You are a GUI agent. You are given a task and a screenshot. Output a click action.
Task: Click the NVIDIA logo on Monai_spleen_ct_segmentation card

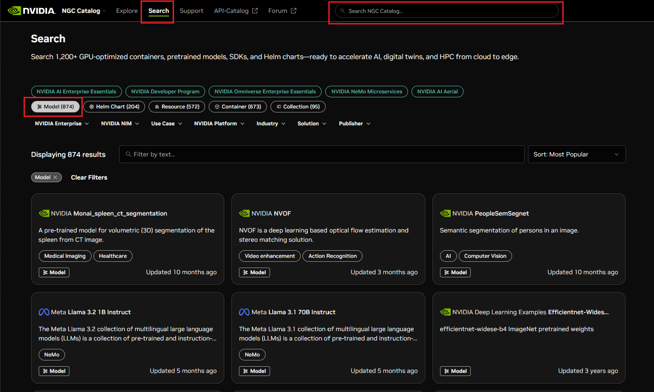coord(44,213)
